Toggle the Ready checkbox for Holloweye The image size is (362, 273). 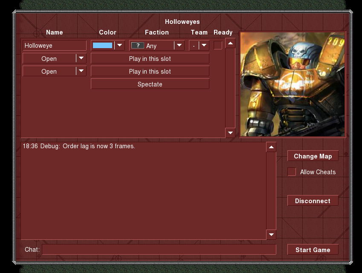218,45
